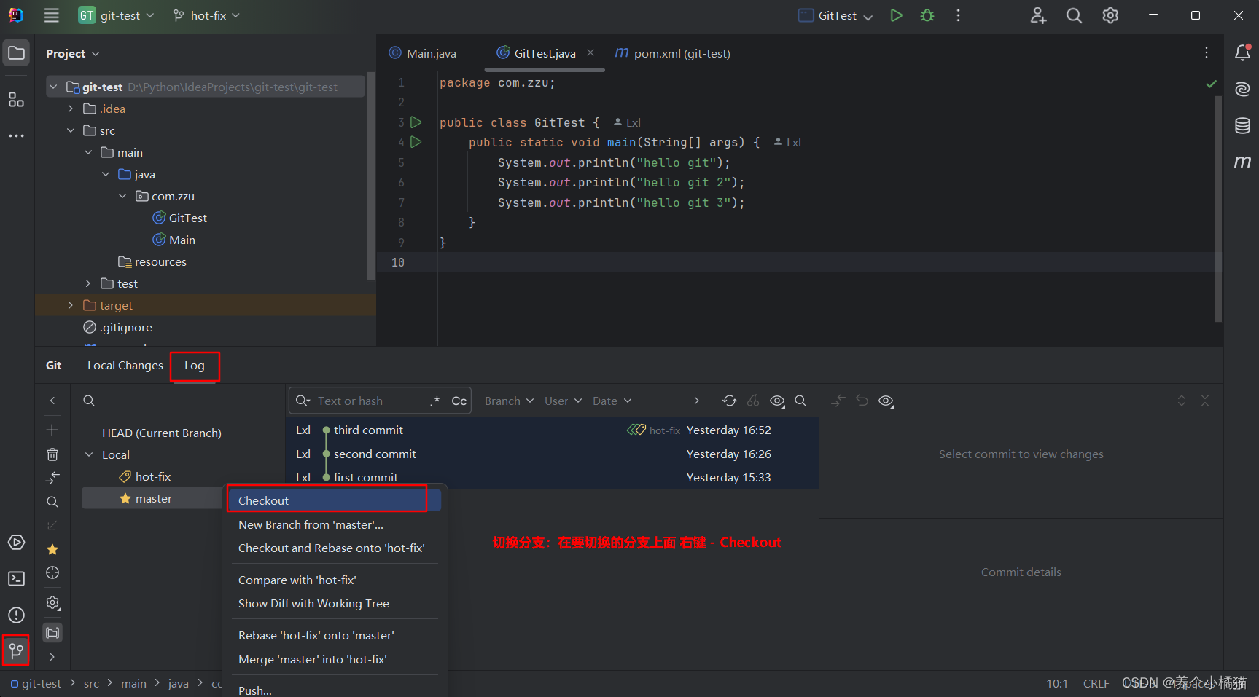Run the GitTest configuration
The height and width of the screenshot is (697, 1259).
point(896,15)
